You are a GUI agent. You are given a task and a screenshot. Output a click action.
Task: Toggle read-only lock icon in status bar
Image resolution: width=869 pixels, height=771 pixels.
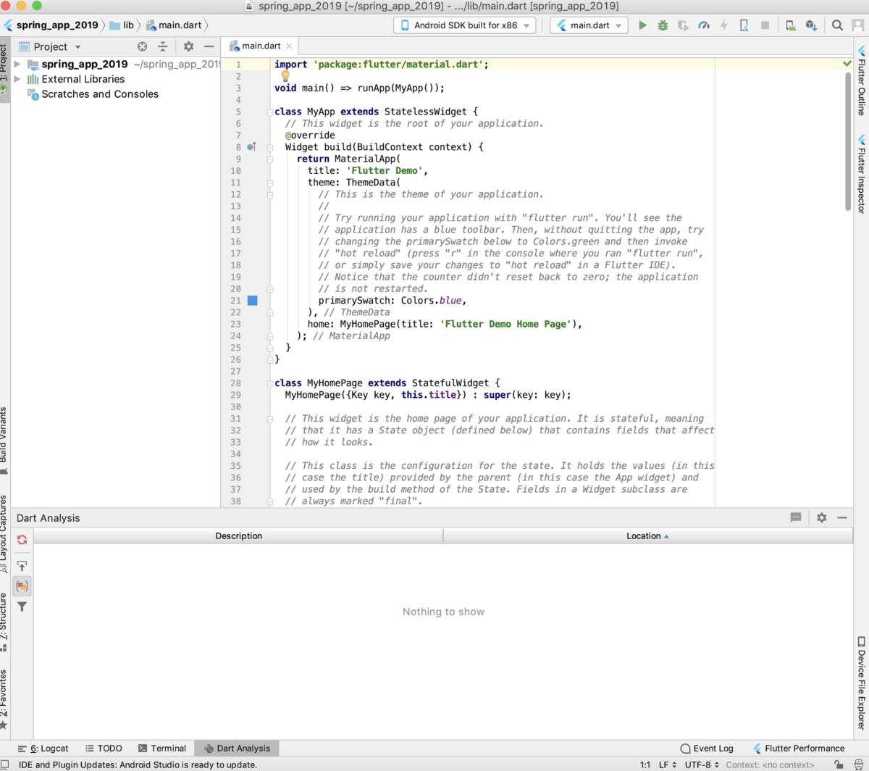(838, 764)
